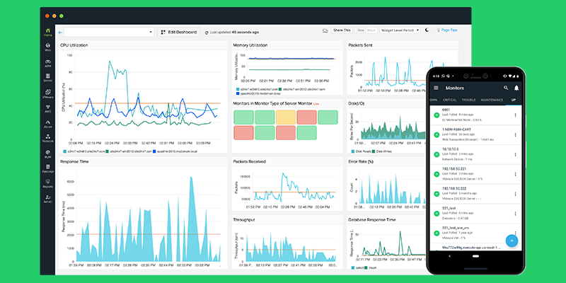Click the Throughput widget title
The height and width of the screenshot is (283, 566).
coord(244,219)
